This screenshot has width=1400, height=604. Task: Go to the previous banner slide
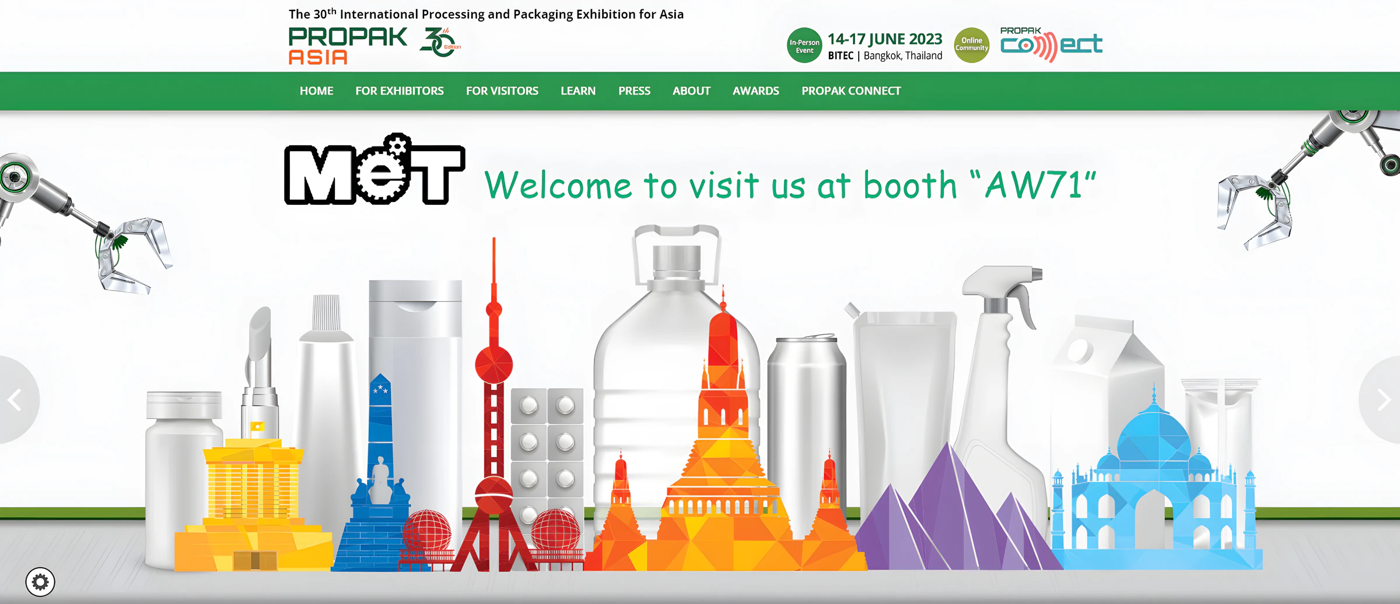[x=15, y=400]
